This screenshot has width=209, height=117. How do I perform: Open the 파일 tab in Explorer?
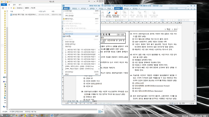coord(4,5)
